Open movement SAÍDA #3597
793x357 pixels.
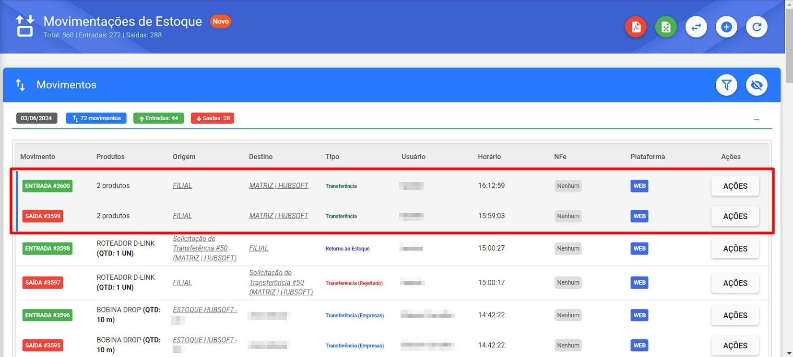pos(43,283)
